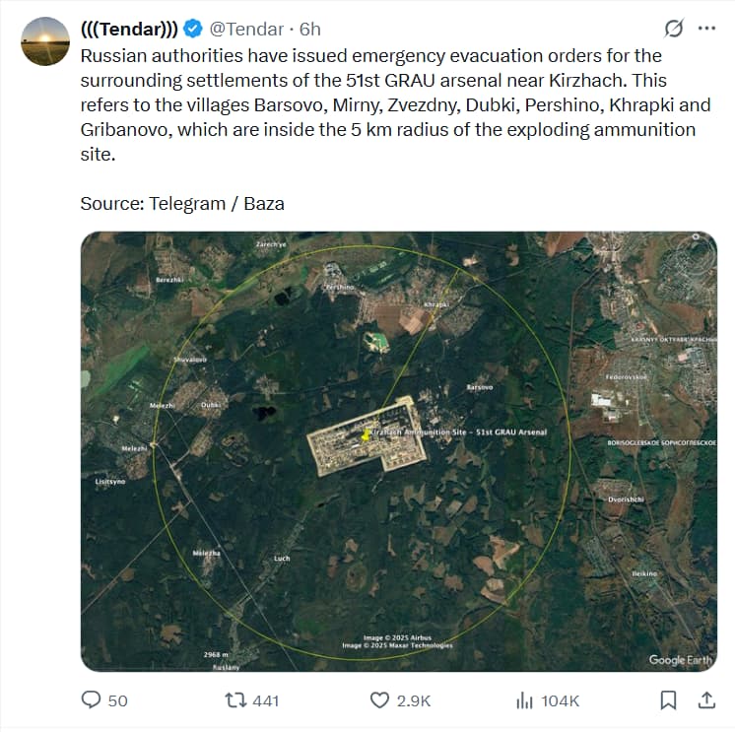This screenshot has height=732, width=735.
Task: Click the Google Earth watermark
Action: (x=681, y=660)
